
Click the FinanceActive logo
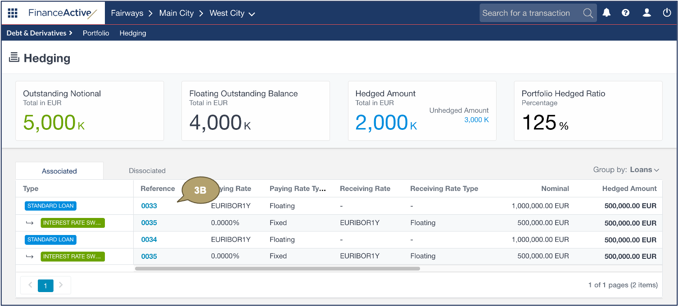click(63, 13)
